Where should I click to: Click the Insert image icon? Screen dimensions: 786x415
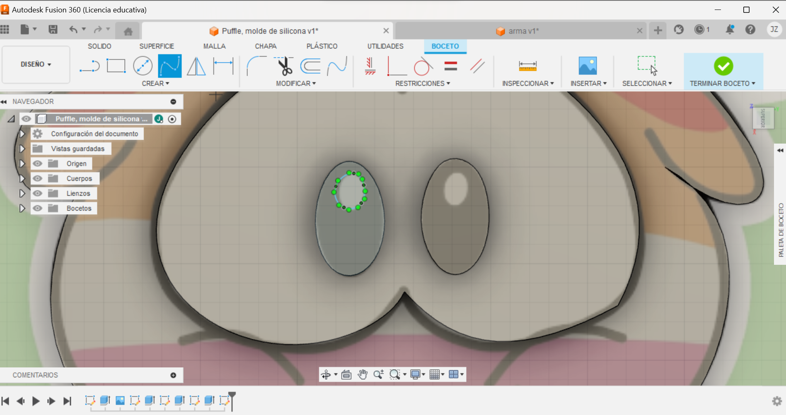click(588, 66)
